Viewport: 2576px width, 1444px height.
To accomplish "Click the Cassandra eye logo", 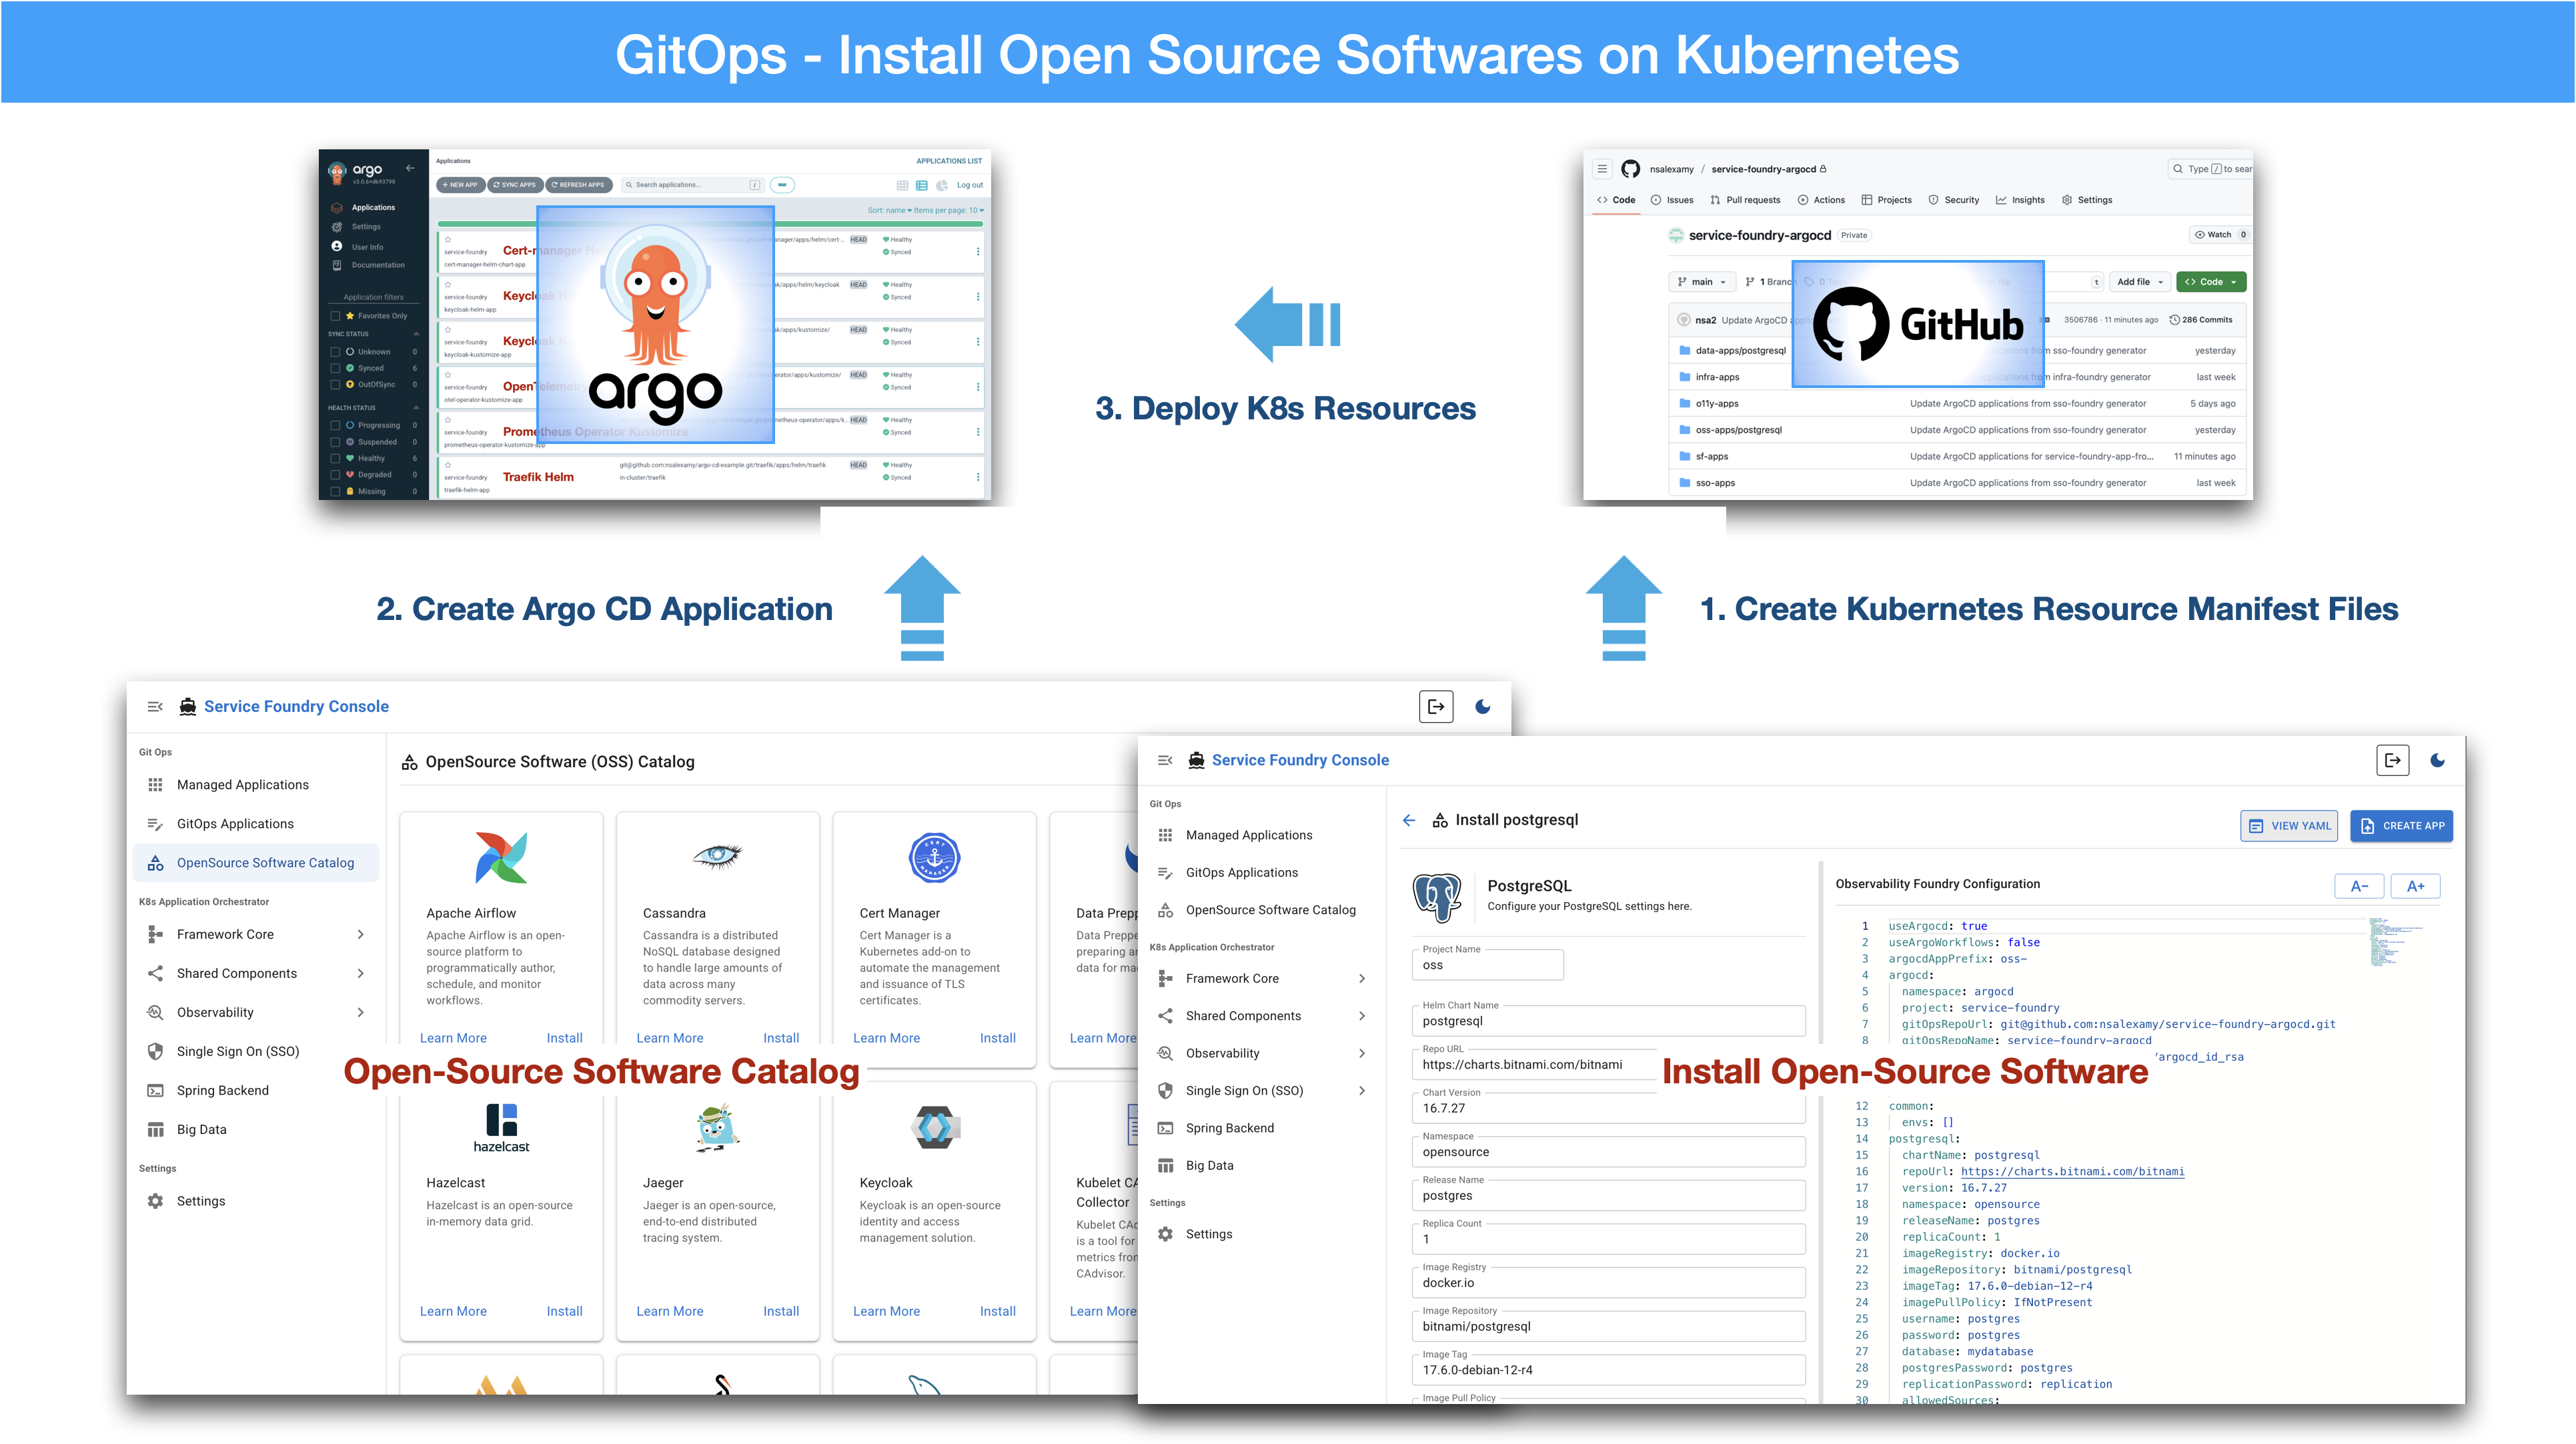I will coord(717,855).
